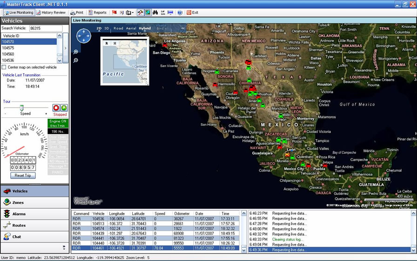Switch map to 3D mode
This screenshot has height=261, width=417.
pos(107,28)
